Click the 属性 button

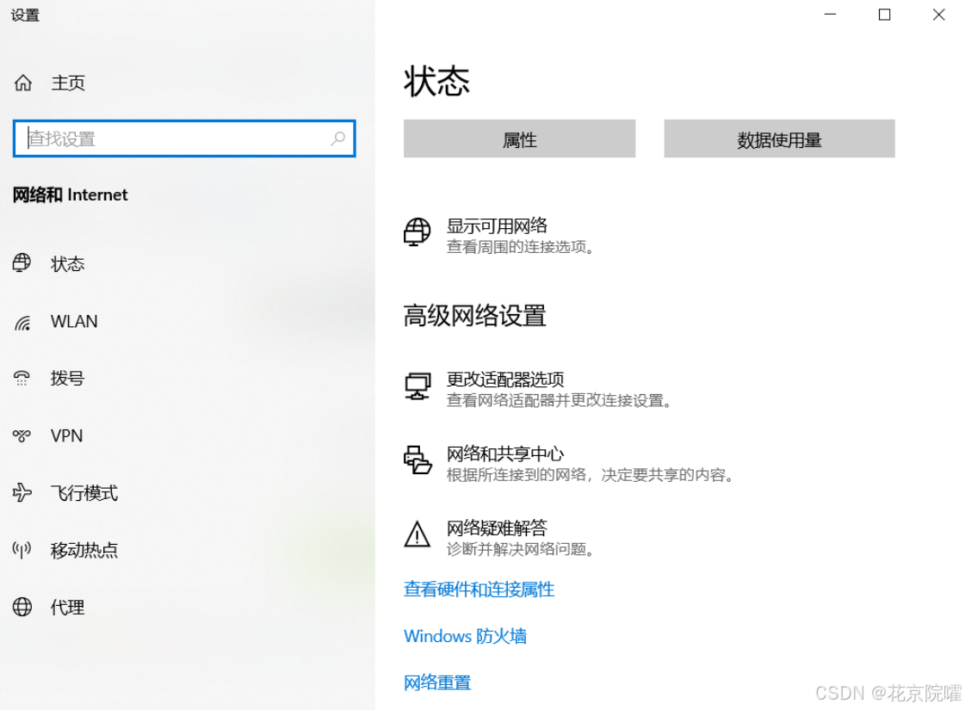[x=519, y=139]
